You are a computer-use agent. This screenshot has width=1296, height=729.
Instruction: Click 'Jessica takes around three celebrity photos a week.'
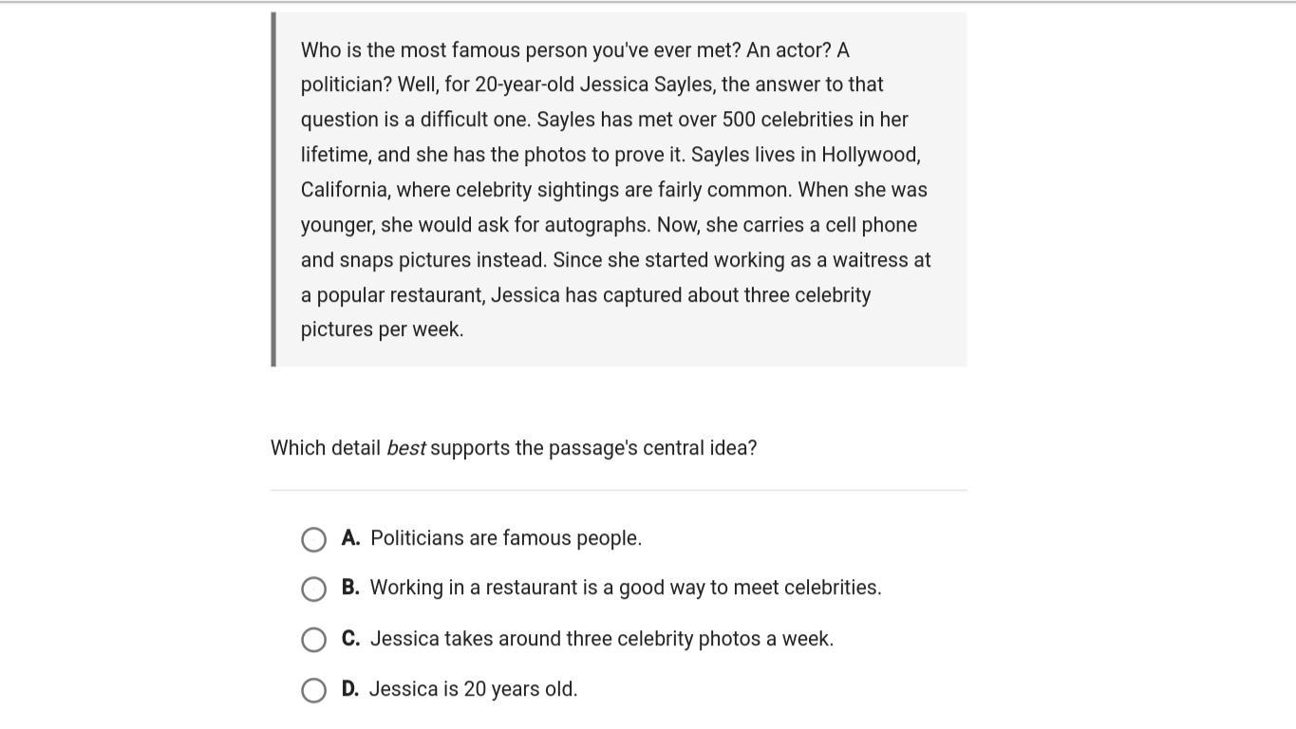tap(602, 639)
